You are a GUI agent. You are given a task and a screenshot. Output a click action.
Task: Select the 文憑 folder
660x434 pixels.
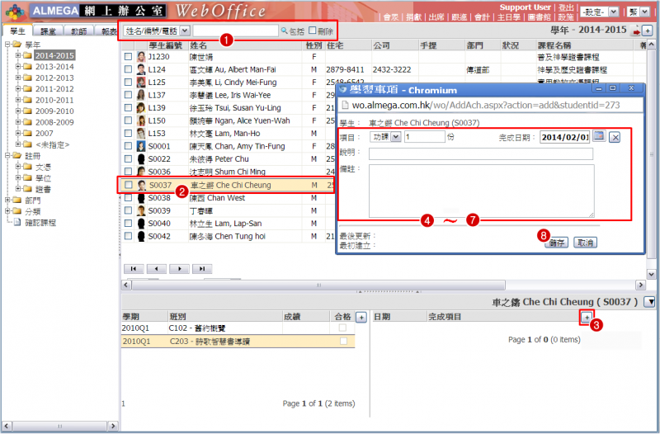pos(43,167)
